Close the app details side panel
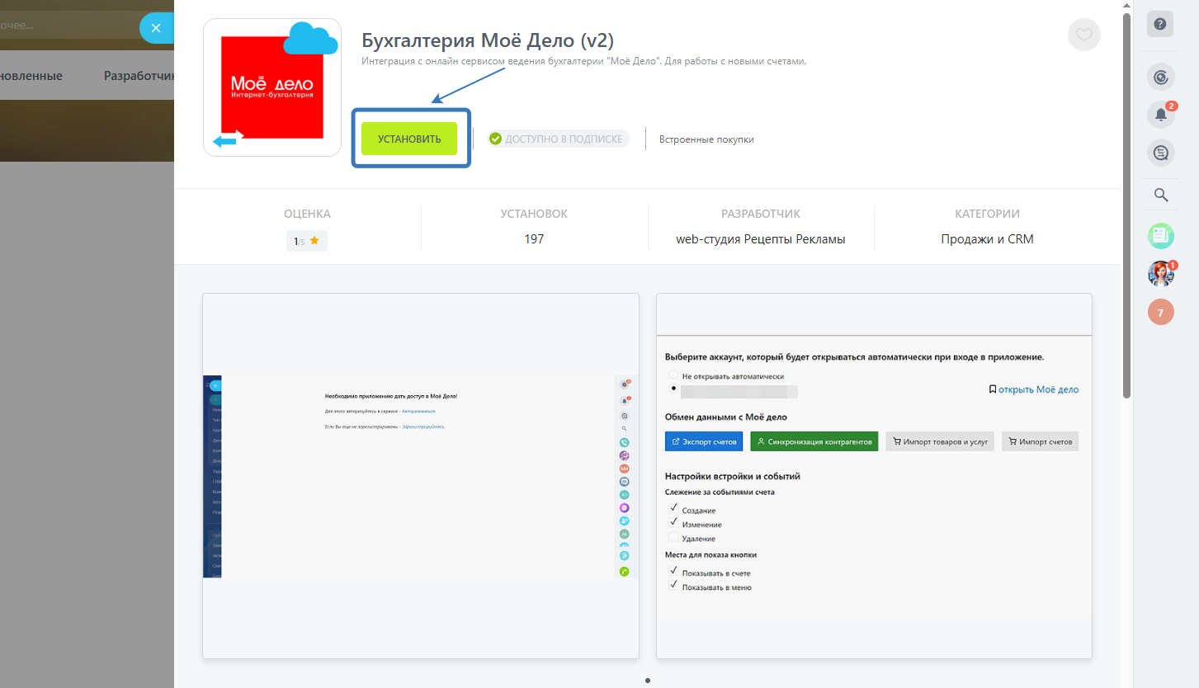1199x688 pixels. [156, 28]
